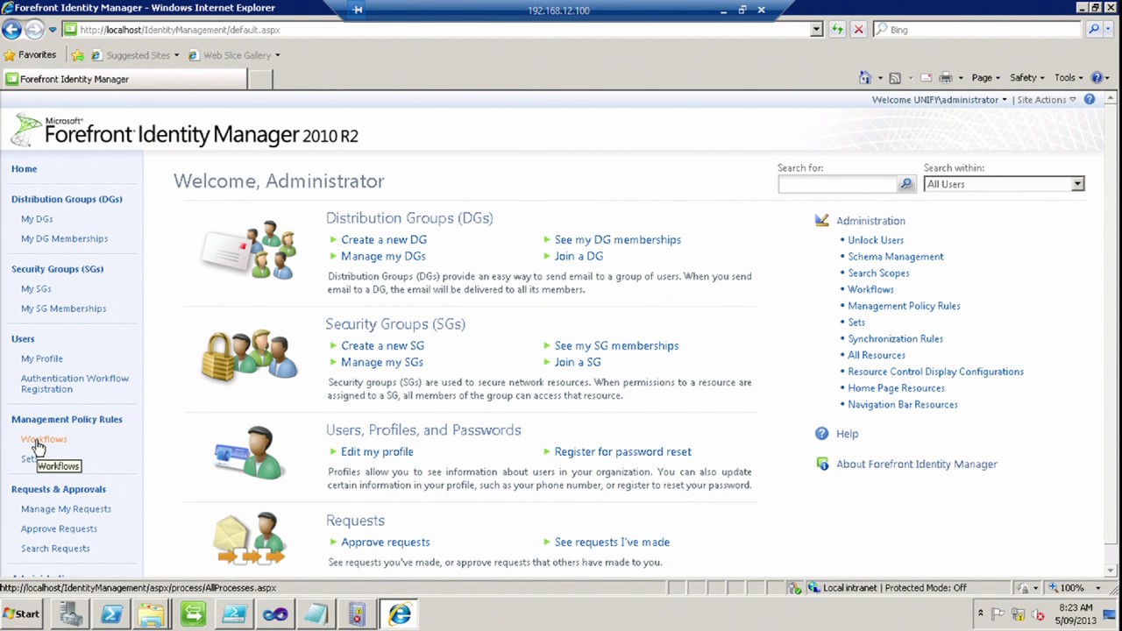Image resolution: width=1122 pixels, height=631 pixels.
Task: Click the IE Back navigation arrow
Action: coord(11,30)
